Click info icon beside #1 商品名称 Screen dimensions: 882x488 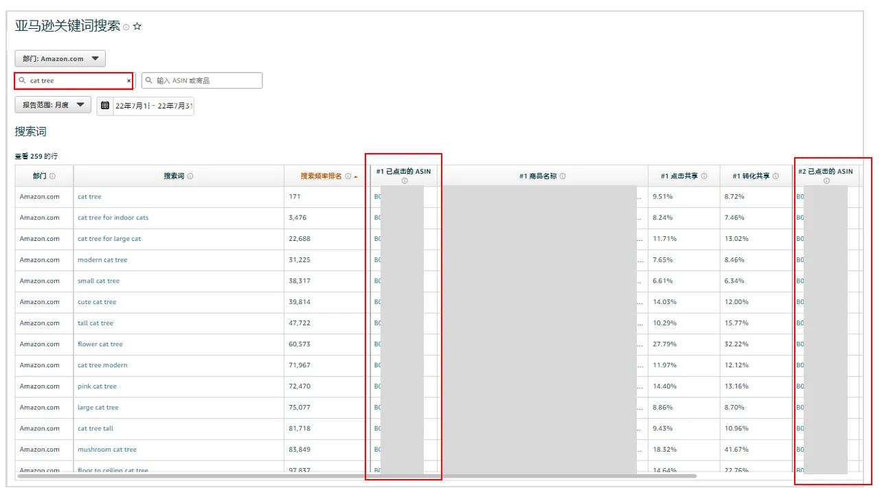click(563, 176)
